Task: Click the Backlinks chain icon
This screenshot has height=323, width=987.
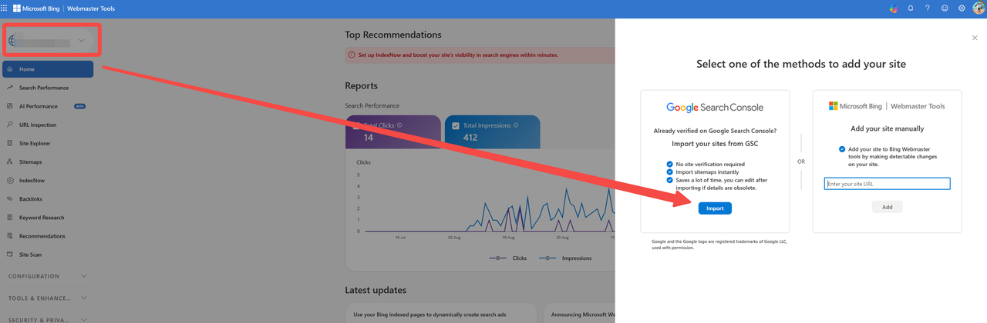Action: (10, 198)
